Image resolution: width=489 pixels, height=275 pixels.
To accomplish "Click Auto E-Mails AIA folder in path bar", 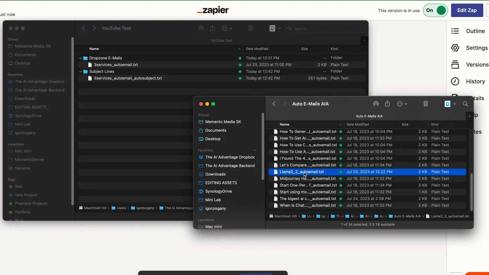I will 404,216.
